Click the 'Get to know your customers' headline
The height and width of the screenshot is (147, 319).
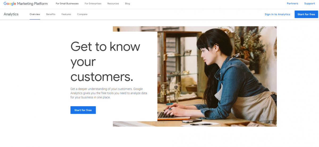[105, 62]
